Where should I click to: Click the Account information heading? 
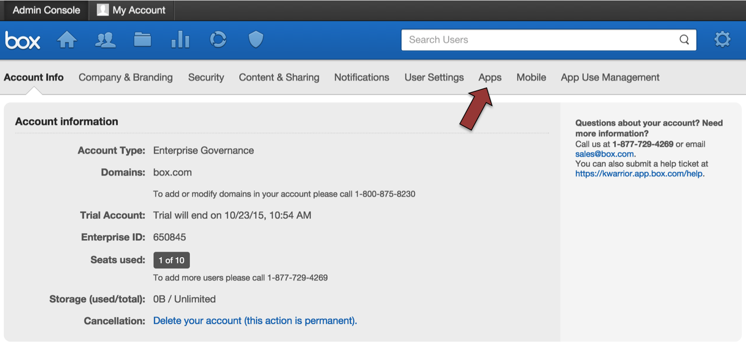click(x=67, y=122)
